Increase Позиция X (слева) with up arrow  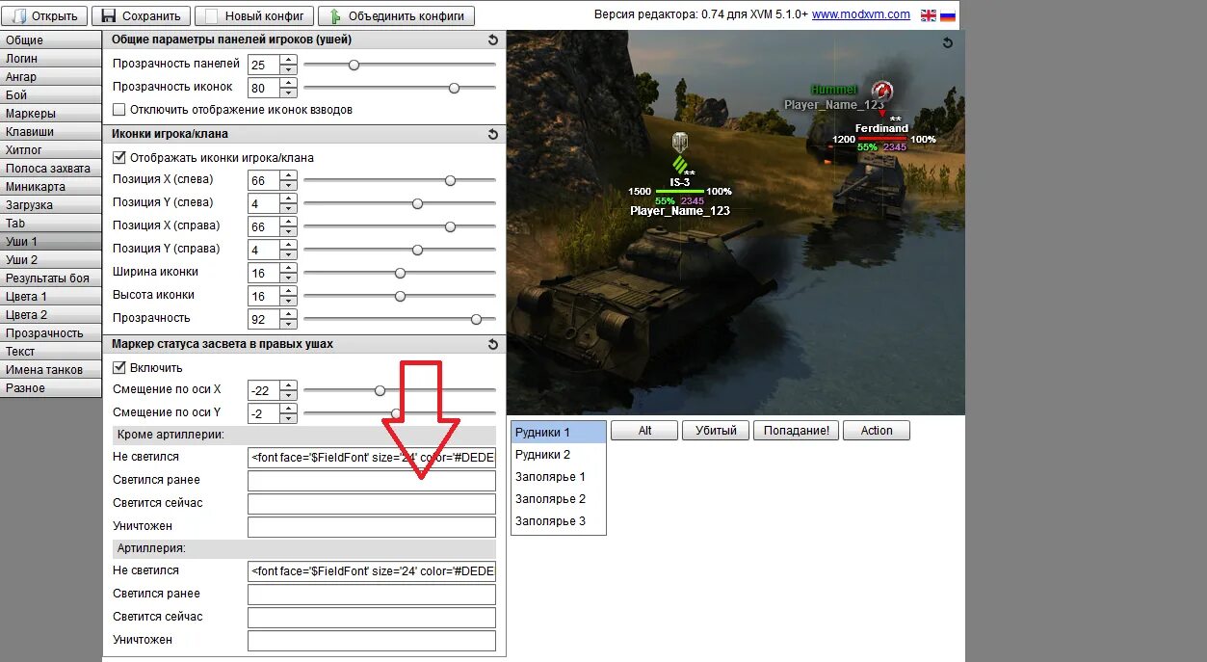pos(288,175)
